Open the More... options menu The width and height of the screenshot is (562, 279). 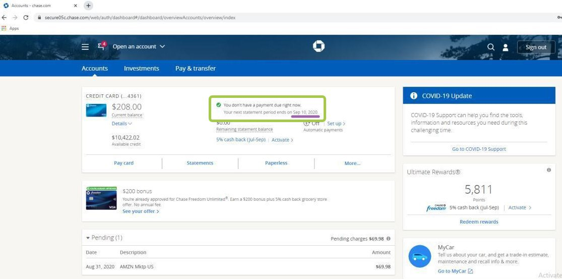[x=352, y=163]
